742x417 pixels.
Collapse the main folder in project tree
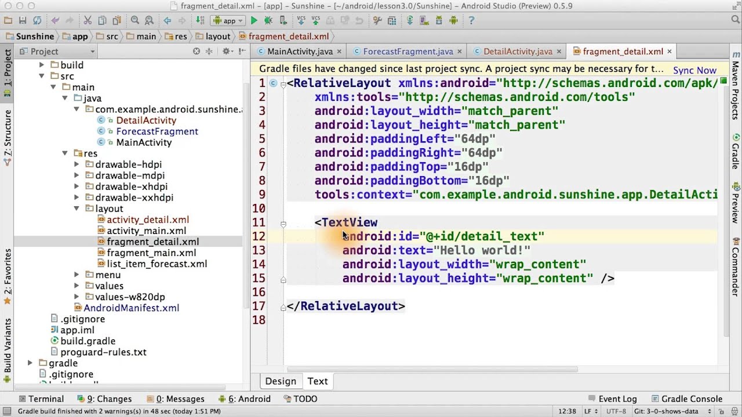[53, 87]
